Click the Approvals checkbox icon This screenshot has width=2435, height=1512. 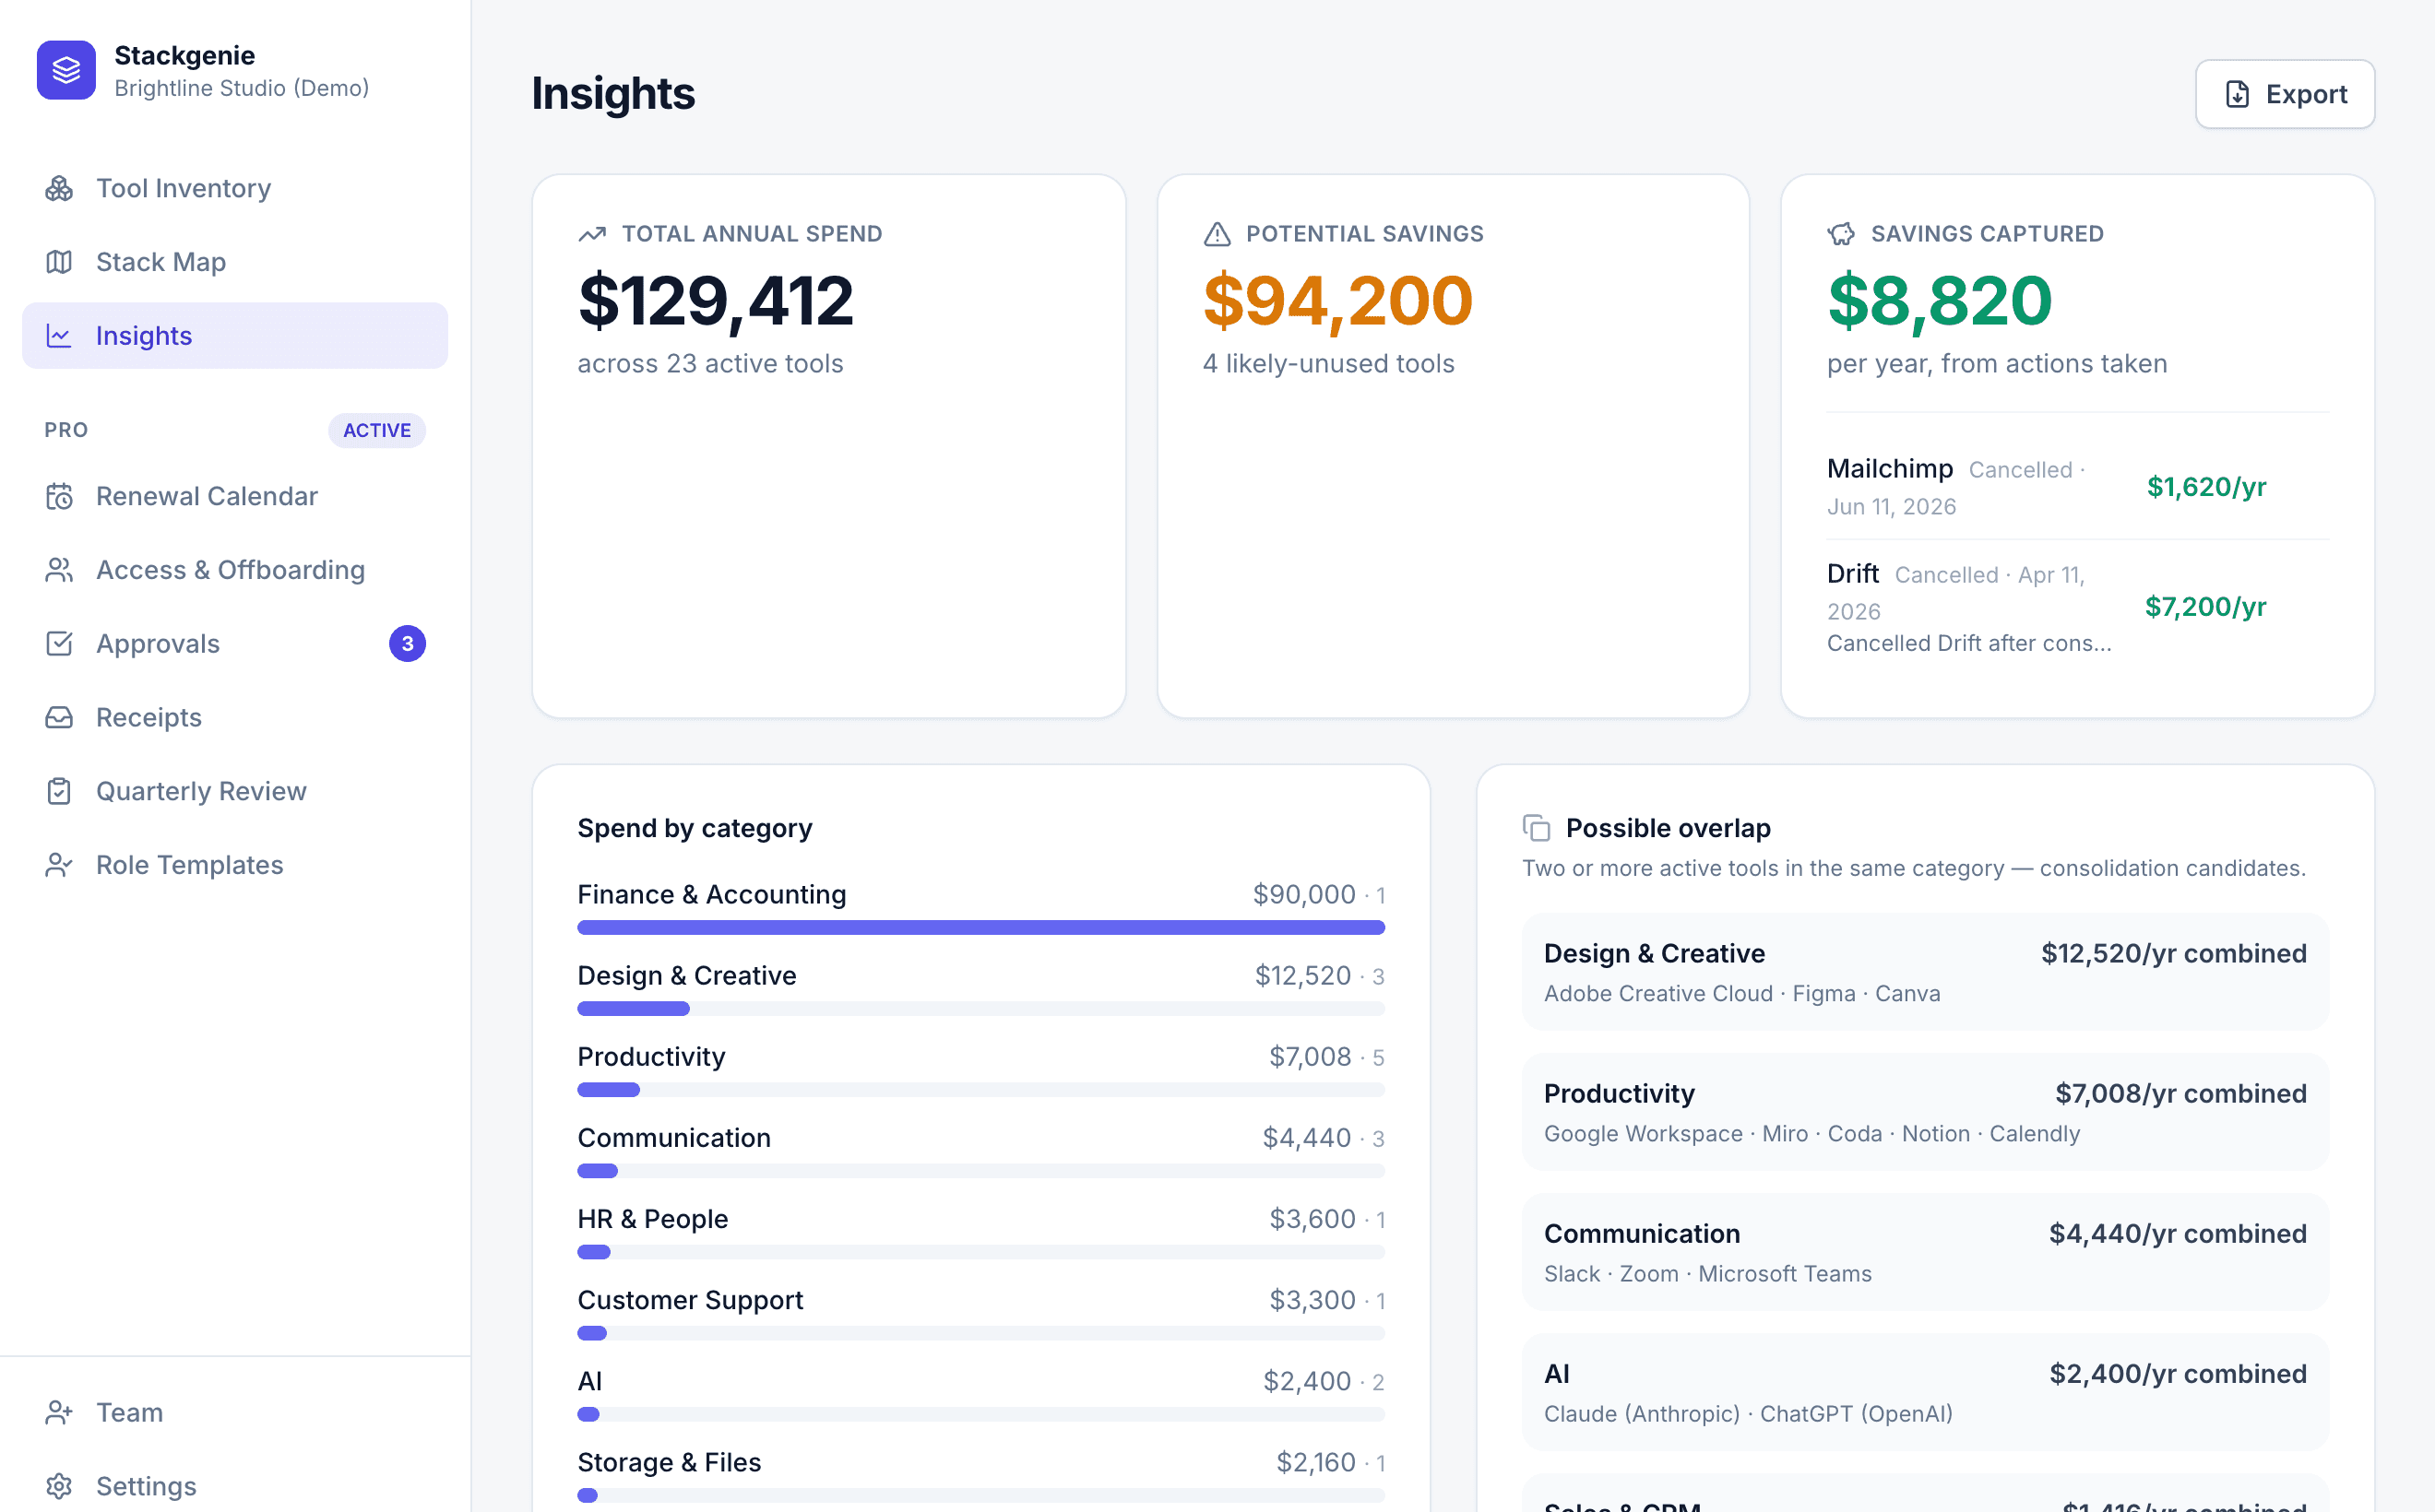[59, 644]
